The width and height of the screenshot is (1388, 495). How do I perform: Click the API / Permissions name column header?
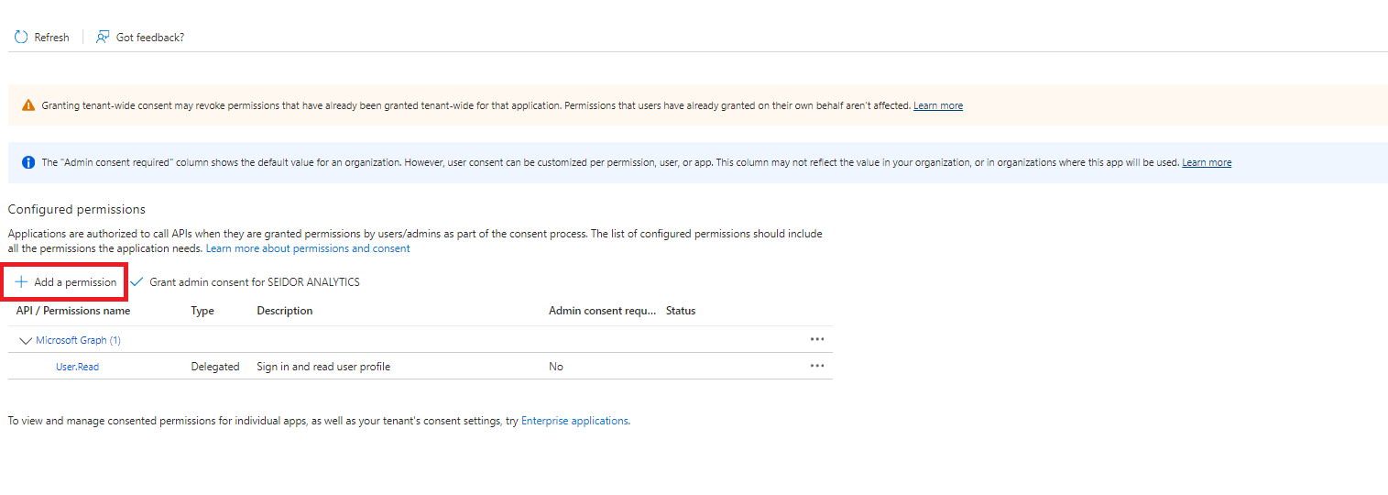click(x=73, y=311)
